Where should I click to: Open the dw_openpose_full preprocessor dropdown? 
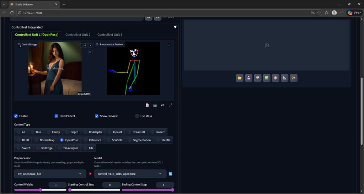pos(50,174)
